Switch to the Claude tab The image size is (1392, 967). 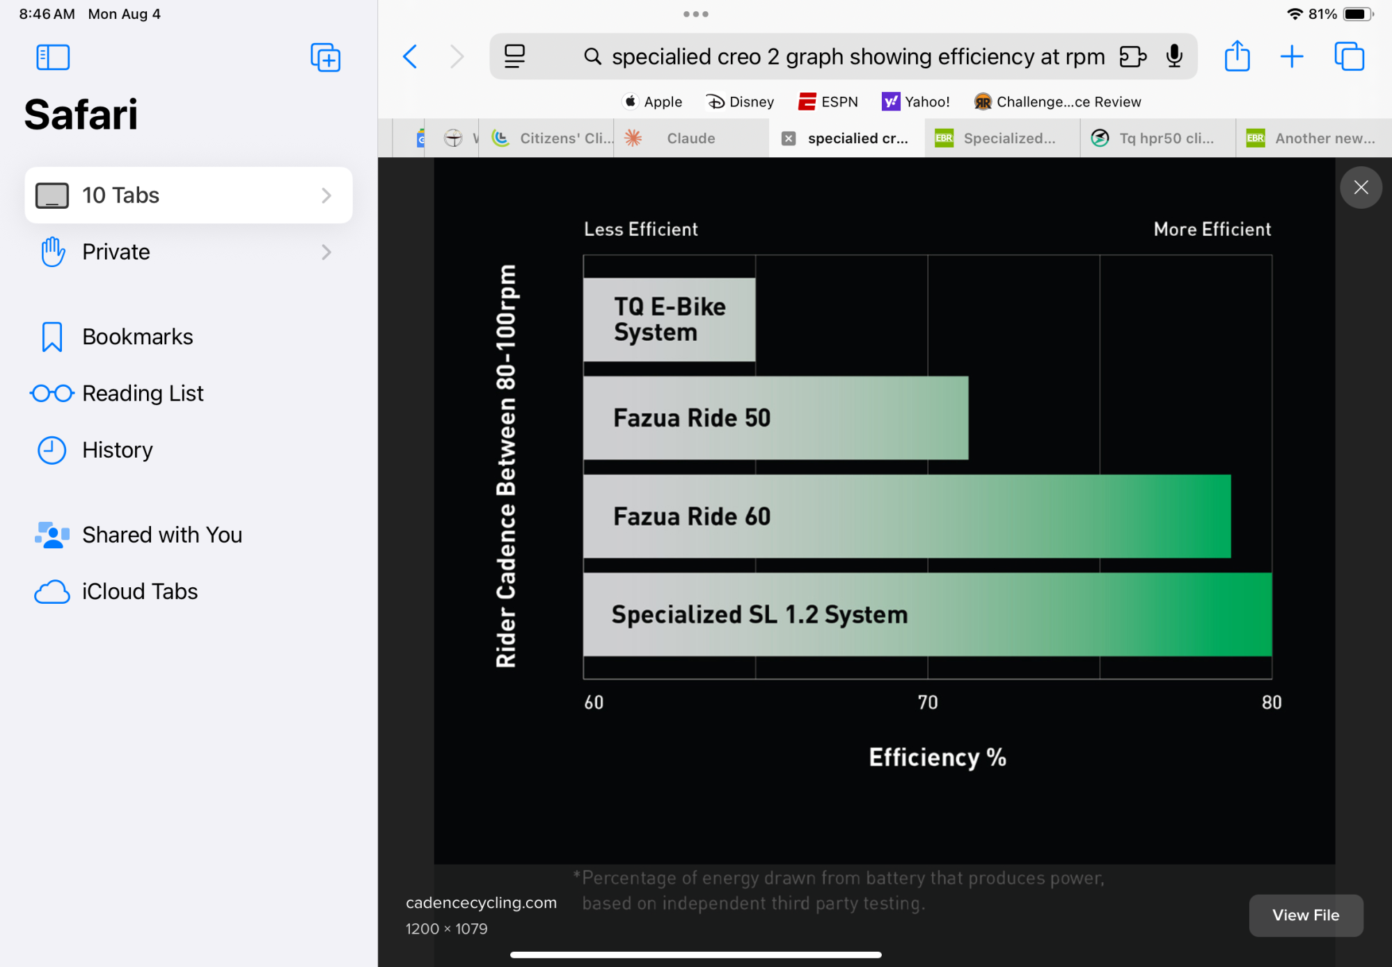click(x=691, y=138)
